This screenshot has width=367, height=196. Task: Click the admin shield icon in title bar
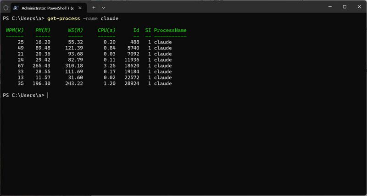click(6, 8)
